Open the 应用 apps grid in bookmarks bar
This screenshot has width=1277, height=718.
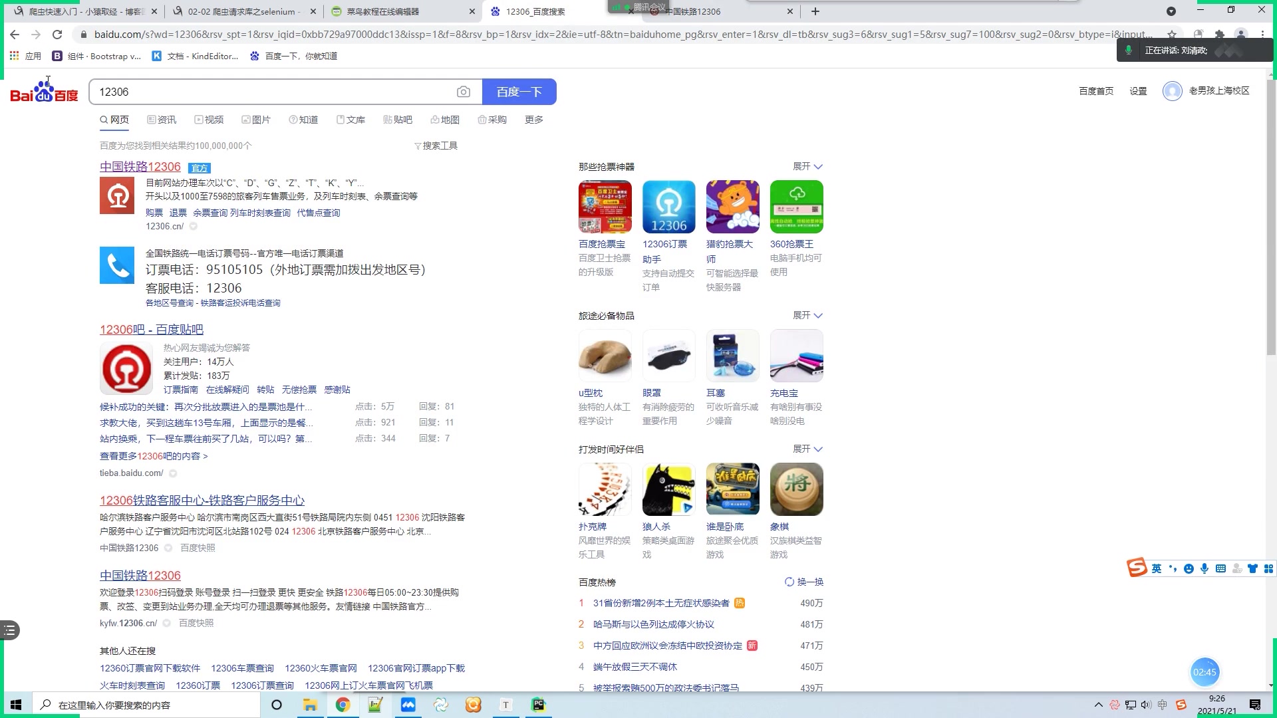pos(25,56)
